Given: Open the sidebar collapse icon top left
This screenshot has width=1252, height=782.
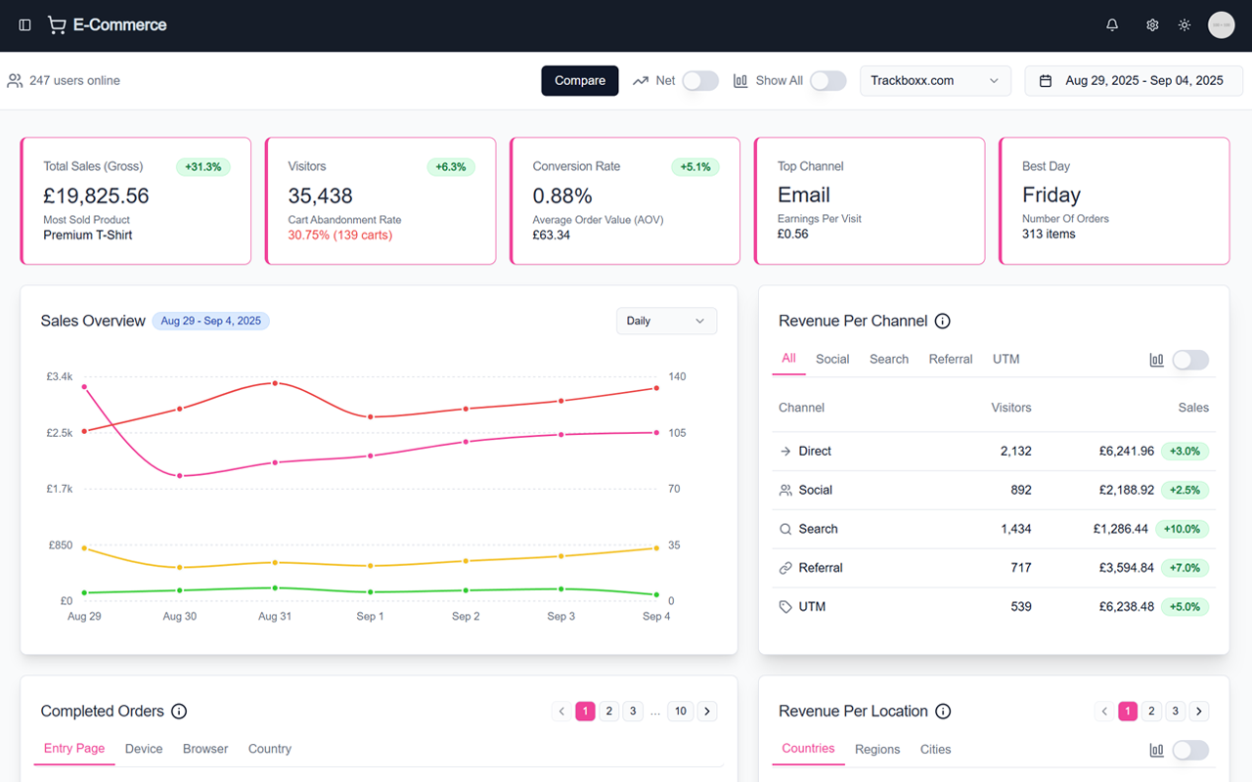Looking at the screenshot, I should [x=23, y=24].
